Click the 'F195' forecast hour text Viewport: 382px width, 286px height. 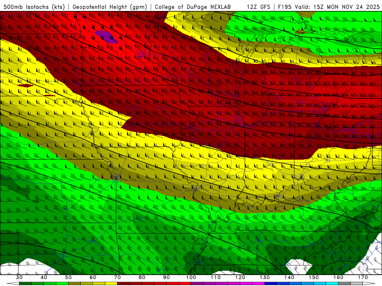click(x=285, y=7)
